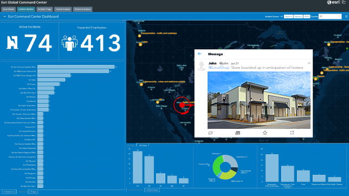Click the @john handle in the message
Image resolution: width=349 pixels, height=196 pixels.
pos(224,63)
